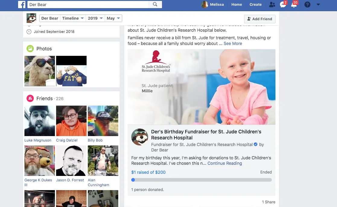337x207 pixels.
Task: Click the Billy Bob name link
Action: pos(95,140)
